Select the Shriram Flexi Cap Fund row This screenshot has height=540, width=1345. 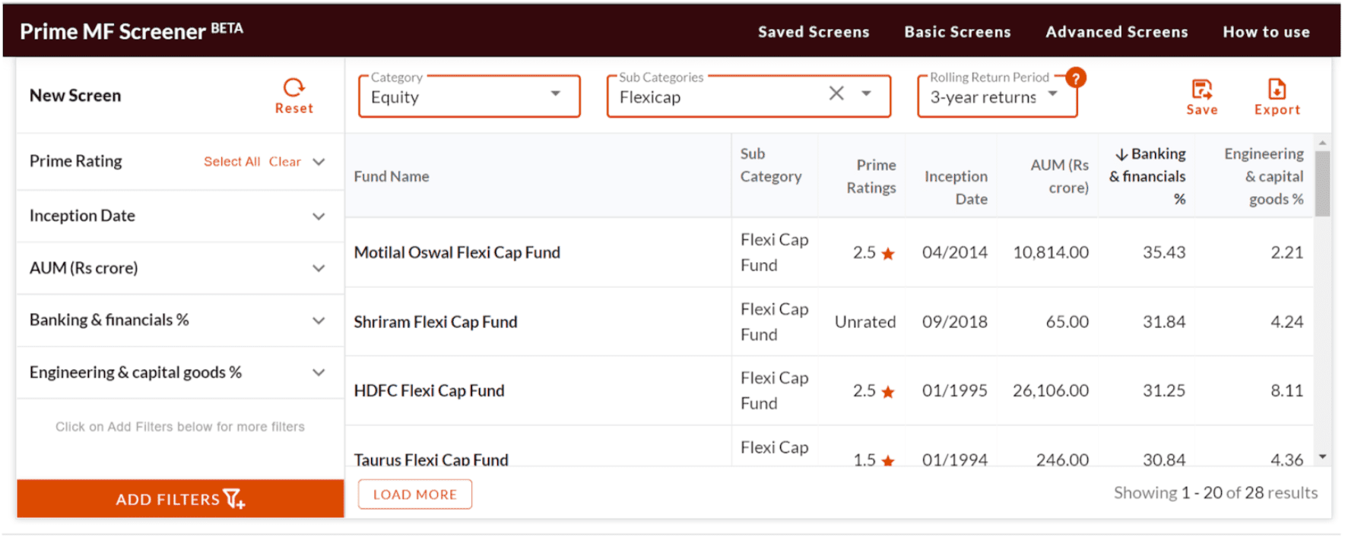point(829,322)
